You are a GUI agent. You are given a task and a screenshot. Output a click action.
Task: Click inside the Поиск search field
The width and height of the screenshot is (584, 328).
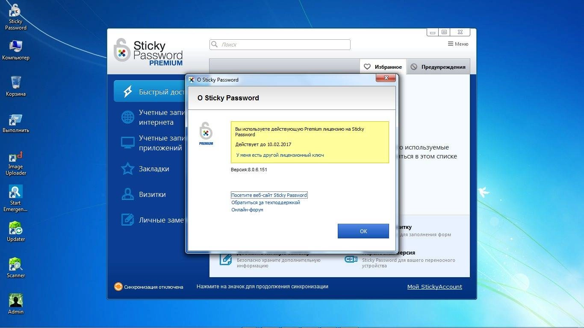click(x=280, y=44)
